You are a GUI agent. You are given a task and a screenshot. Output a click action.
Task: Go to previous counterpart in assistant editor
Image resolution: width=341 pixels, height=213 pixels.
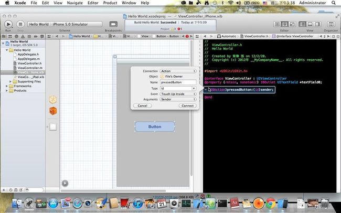pyautogui.click(x=321, y=36)
